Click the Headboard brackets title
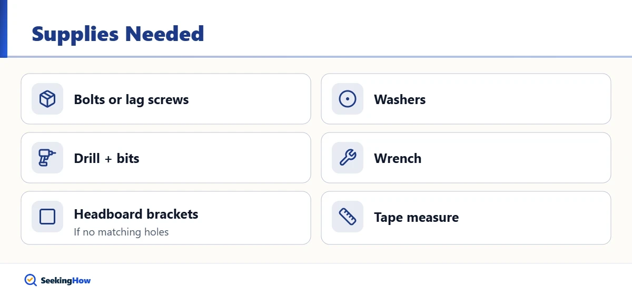632x297 pixels. click(x=136, y=214)
